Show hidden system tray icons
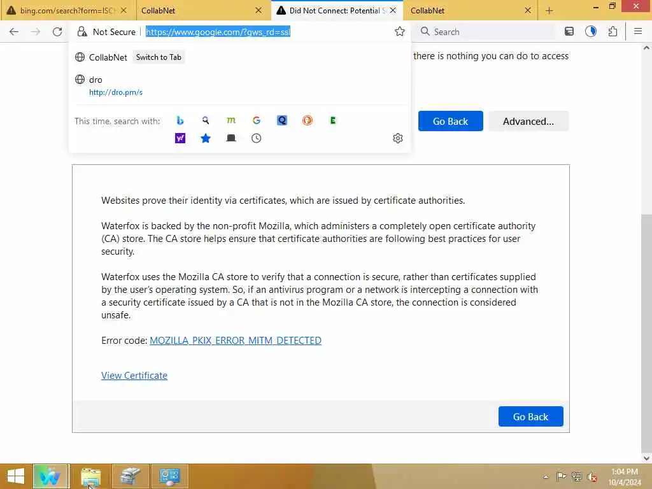 click(546, 476)
